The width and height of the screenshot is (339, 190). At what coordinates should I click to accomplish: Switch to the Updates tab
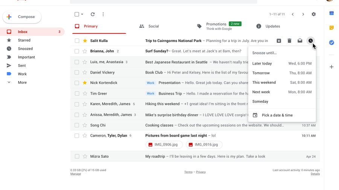pyautogui.click(x=268, y=26)
